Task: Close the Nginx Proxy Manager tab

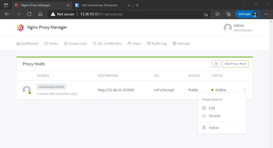Action: pos(68,5)
